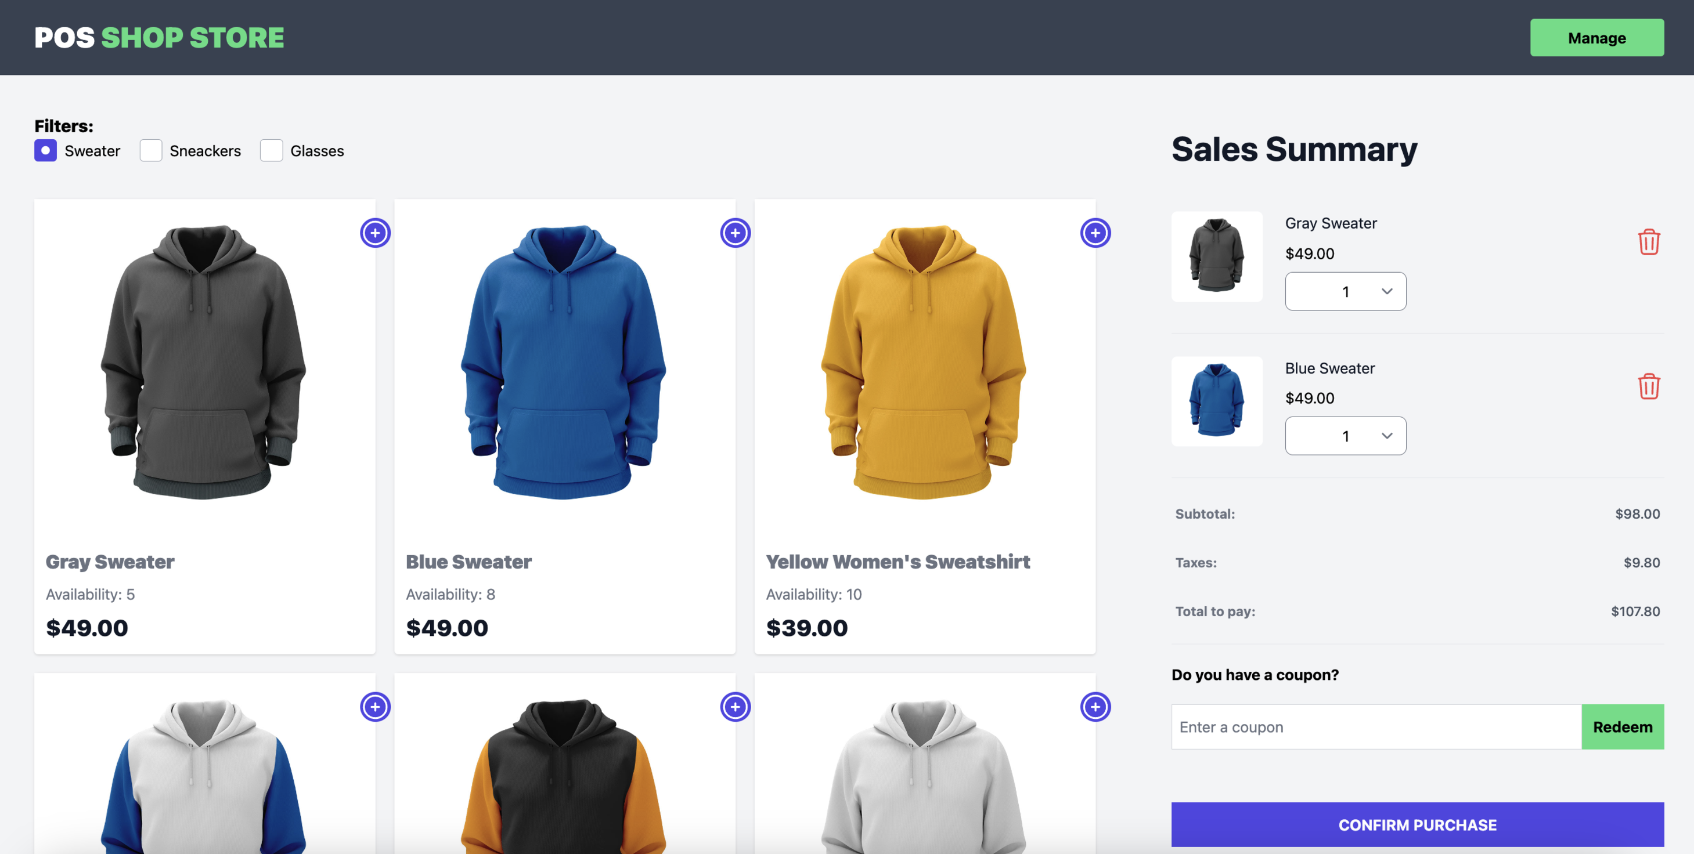Remove Blue Sweater using the trash icon
1694x854 pixels.
[x=1649, y=386]
